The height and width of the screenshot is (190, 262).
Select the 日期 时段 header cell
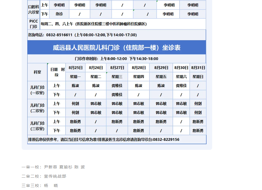tap(57, 72)
